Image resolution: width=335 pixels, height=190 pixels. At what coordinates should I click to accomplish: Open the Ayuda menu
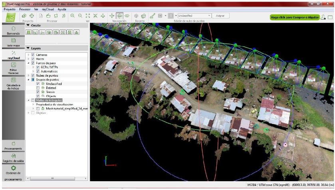62,8
